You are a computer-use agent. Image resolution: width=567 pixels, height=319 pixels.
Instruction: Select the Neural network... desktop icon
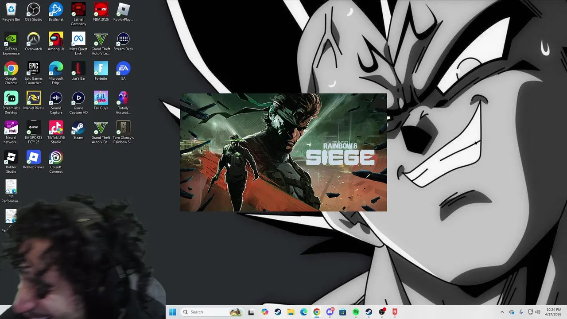point(11,132)
